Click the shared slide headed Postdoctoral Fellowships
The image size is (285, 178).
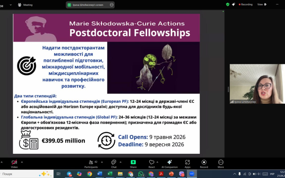pos(106,84)
